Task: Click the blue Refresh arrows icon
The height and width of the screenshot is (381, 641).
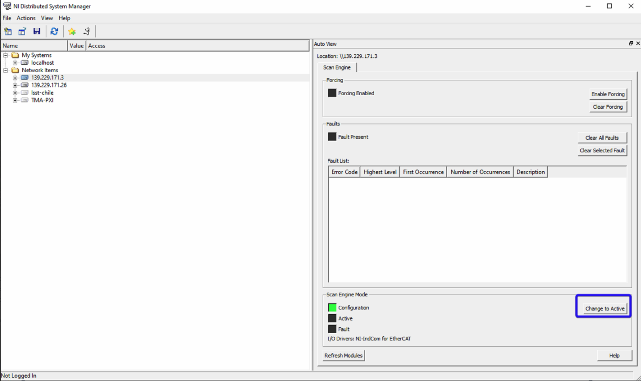Action: pyautogui.click(x=54, y=31)
